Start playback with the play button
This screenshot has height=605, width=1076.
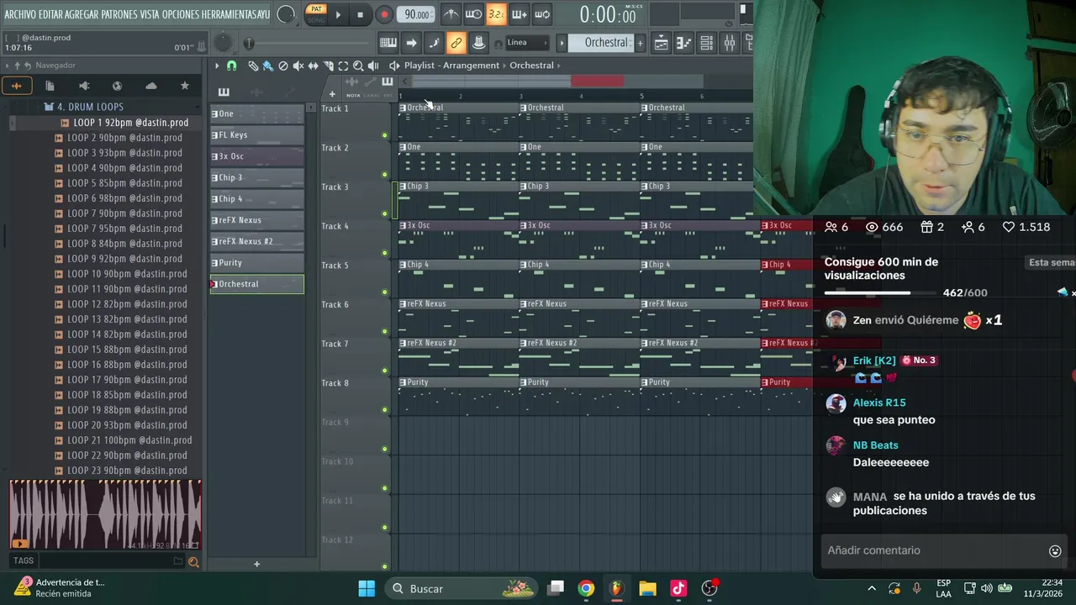[x=338, y=14]
